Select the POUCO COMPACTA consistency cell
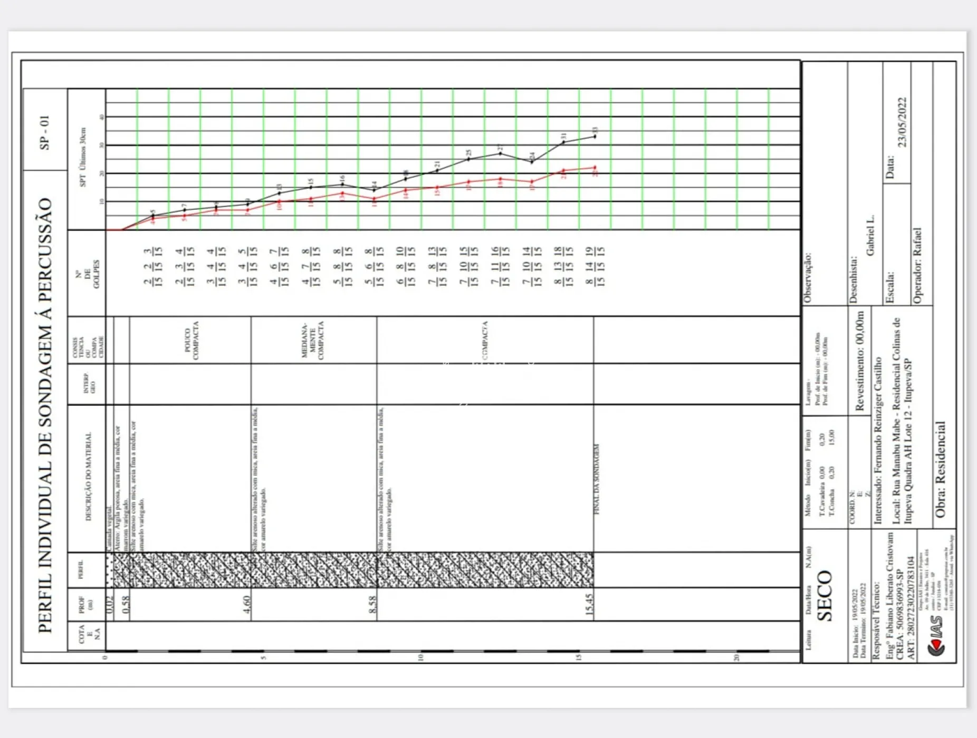The width and height of the screenshot is (977, 738). pos(191,341)
